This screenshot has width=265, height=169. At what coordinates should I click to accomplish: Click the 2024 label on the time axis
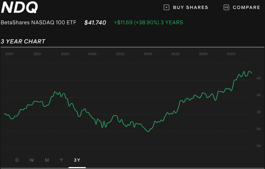click(x=231, y=54)
